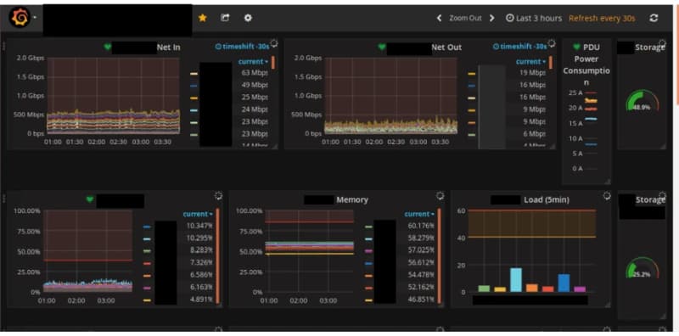Click the green heart alert icon on Net In
The image size is (679, 336).
click(x=108, y=47)
